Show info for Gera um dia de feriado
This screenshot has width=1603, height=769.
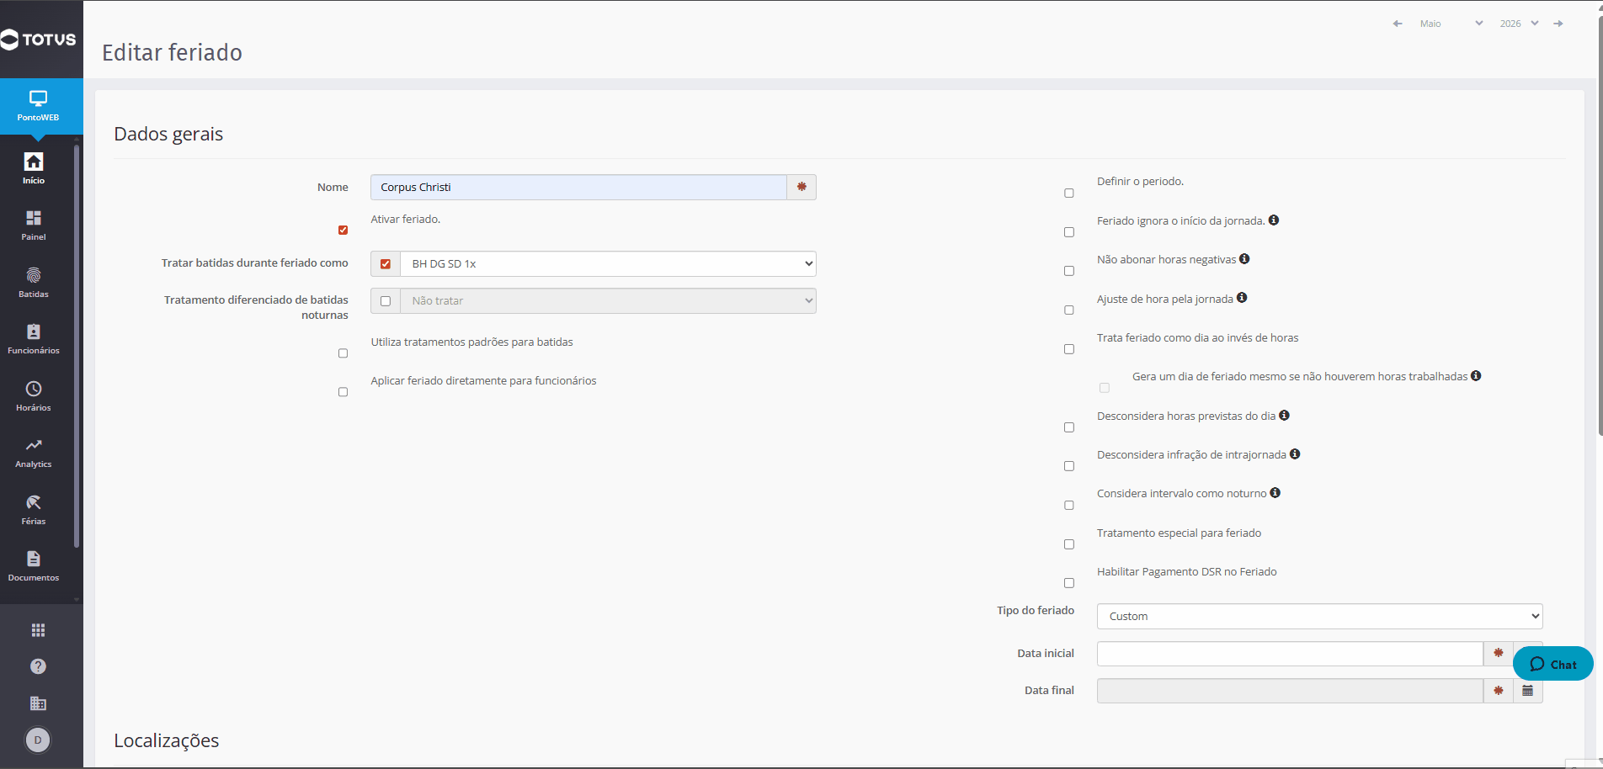1476,376
